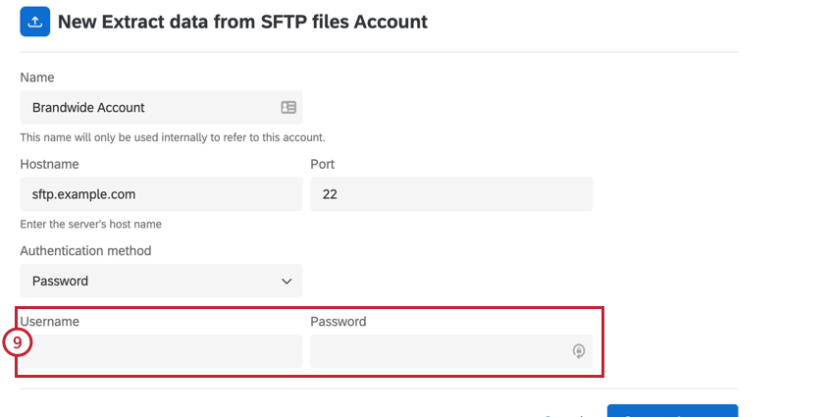The image size is (834, 417).
Task: Click the page title New Extract data heading
Action: click(242, 22)
